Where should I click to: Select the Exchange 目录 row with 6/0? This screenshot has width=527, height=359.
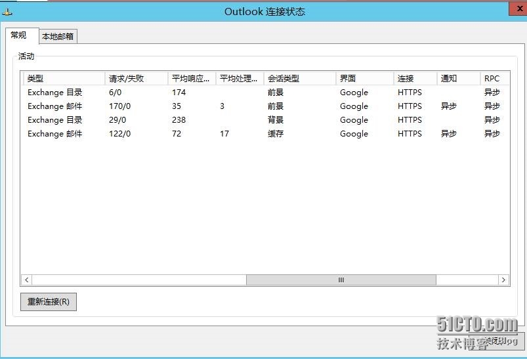click(x=265, y=92)
